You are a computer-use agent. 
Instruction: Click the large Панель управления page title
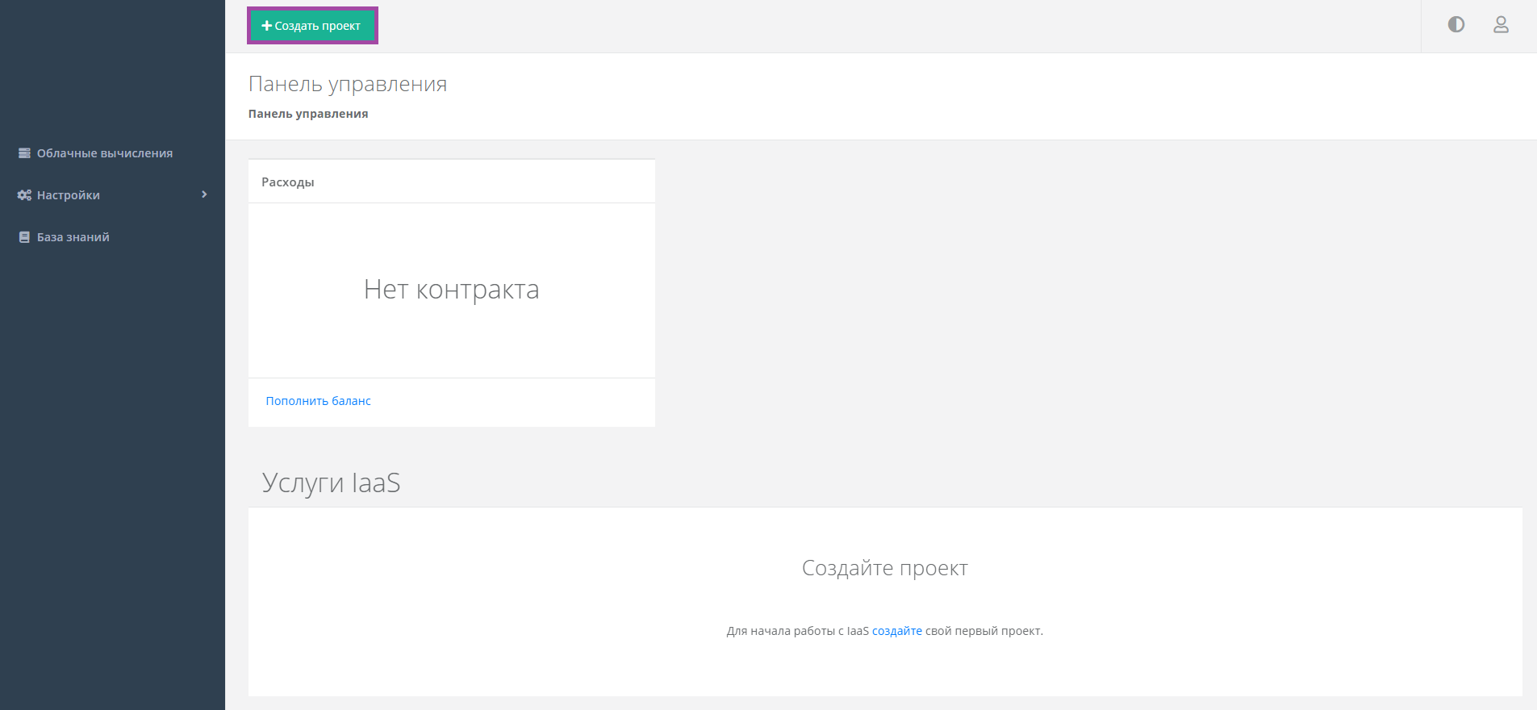[x=347, y=84]
